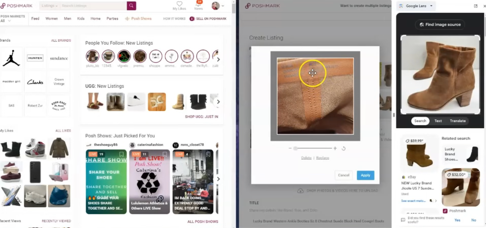Screen dimensions: 486x228
Task: Select the Hunter brand logo
Action: point(35,58)
